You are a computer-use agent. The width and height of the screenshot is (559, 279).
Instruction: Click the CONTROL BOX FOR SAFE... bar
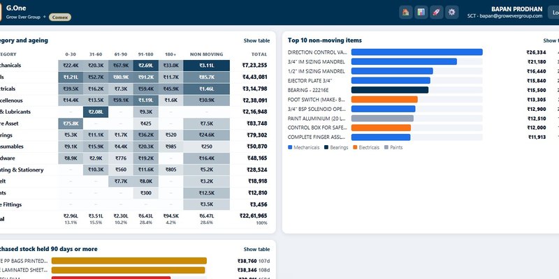coord(381,128)
